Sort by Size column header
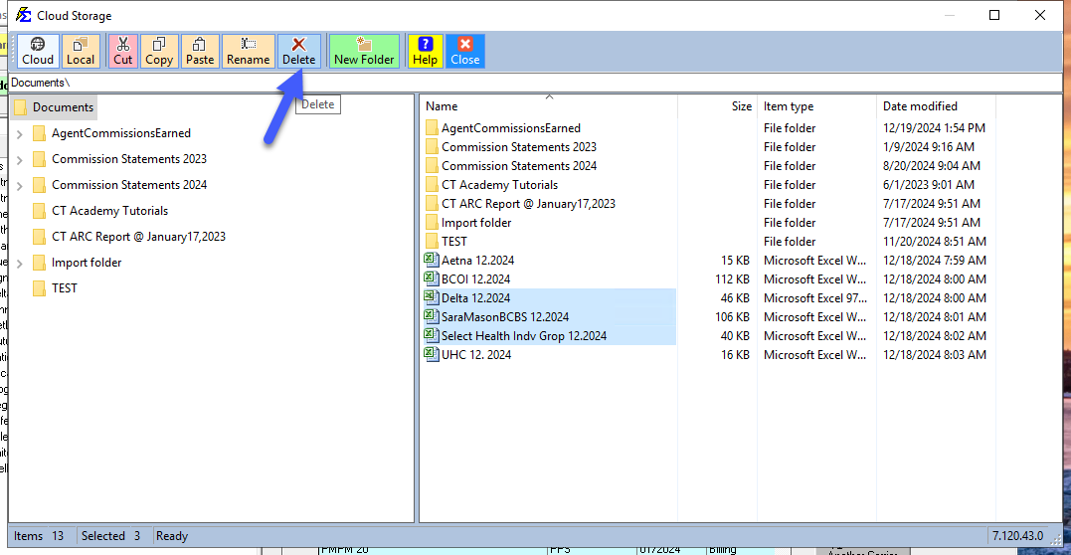Screen dimensions: 1071x555 click(717, 106)
